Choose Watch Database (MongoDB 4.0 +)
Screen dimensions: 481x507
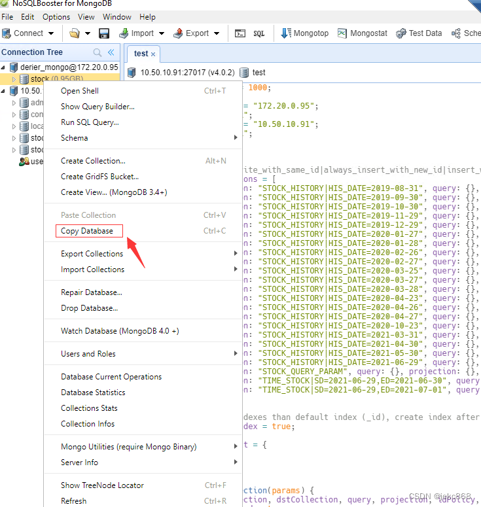point(143,331)
